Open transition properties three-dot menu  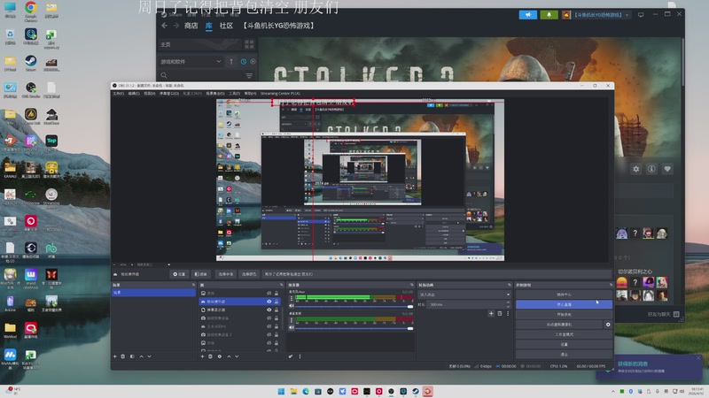[x=508, y=314]
